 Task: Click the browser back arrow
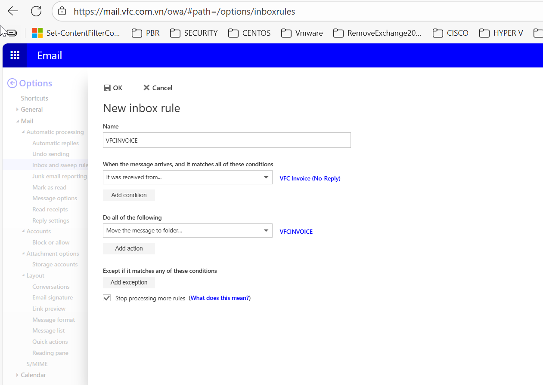coord(13,12)
